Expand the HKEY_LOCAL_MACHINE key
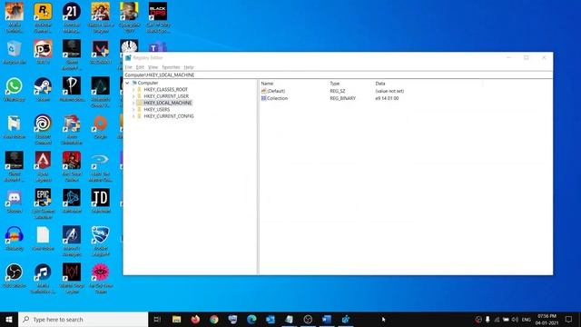This screenshot has width=581, height=327. 133,103
